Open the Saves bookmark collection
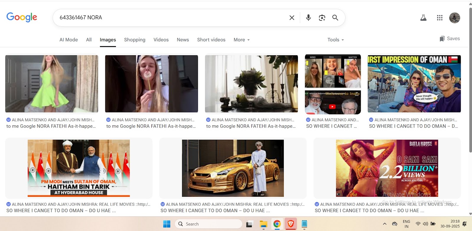The height and width of the screenshot is (231, 472). click(x=450, y=39)
